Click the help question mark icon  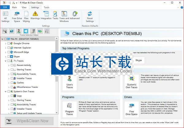182,7
